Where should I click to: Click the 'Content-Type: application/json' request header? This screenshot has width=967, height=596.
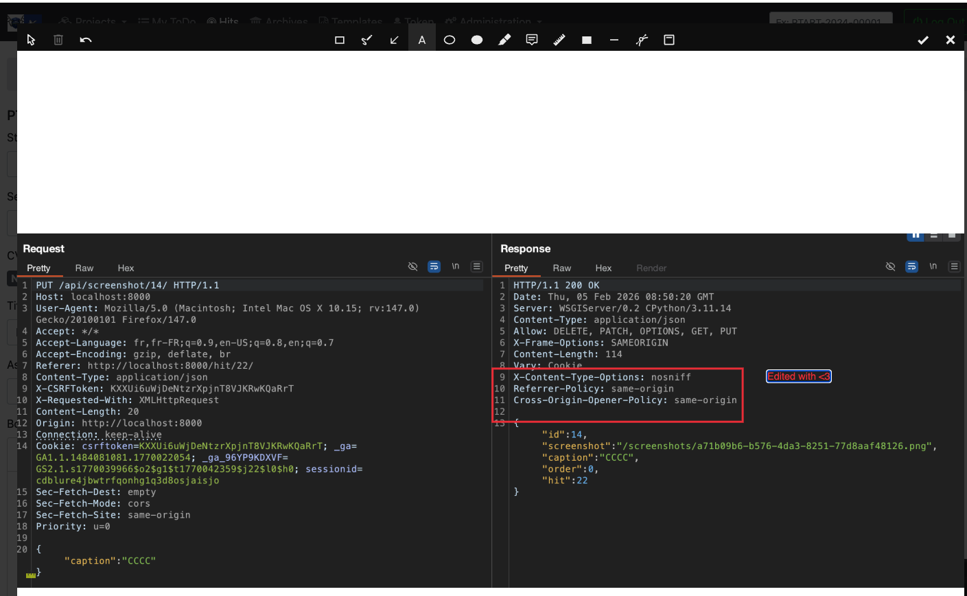[x=121, y=377]
